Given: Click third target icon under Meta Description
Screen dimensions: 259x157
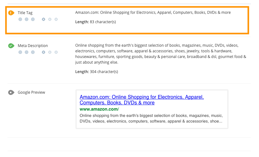Looking at the screenshot, I should (33, 52).
